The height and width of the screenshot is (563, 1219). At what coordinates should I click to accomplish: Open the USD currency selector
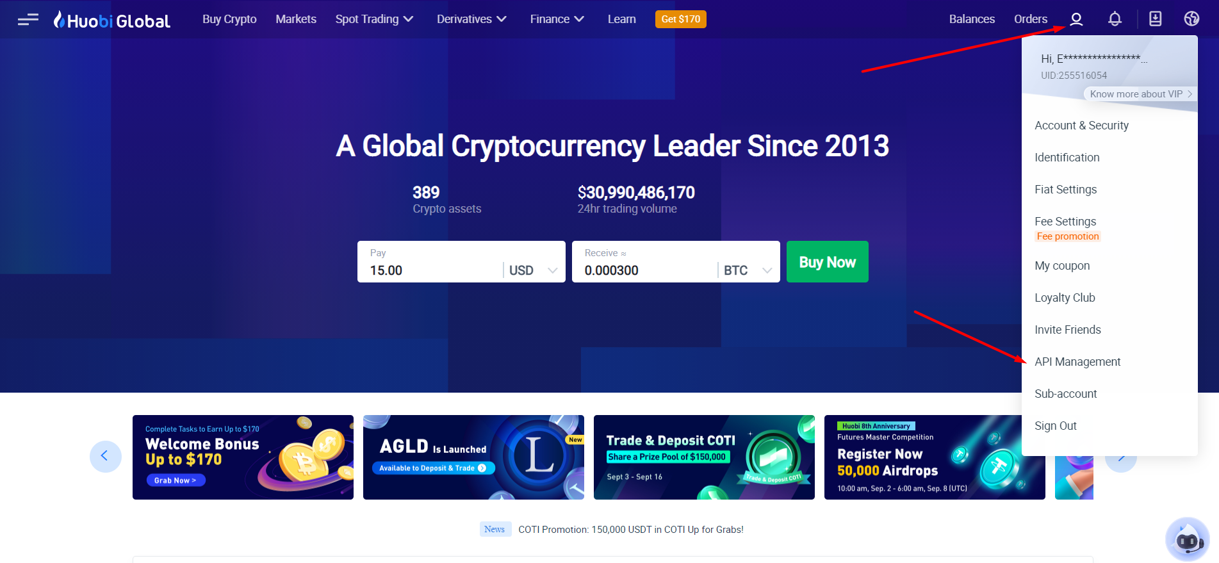(x=533, y=270)
